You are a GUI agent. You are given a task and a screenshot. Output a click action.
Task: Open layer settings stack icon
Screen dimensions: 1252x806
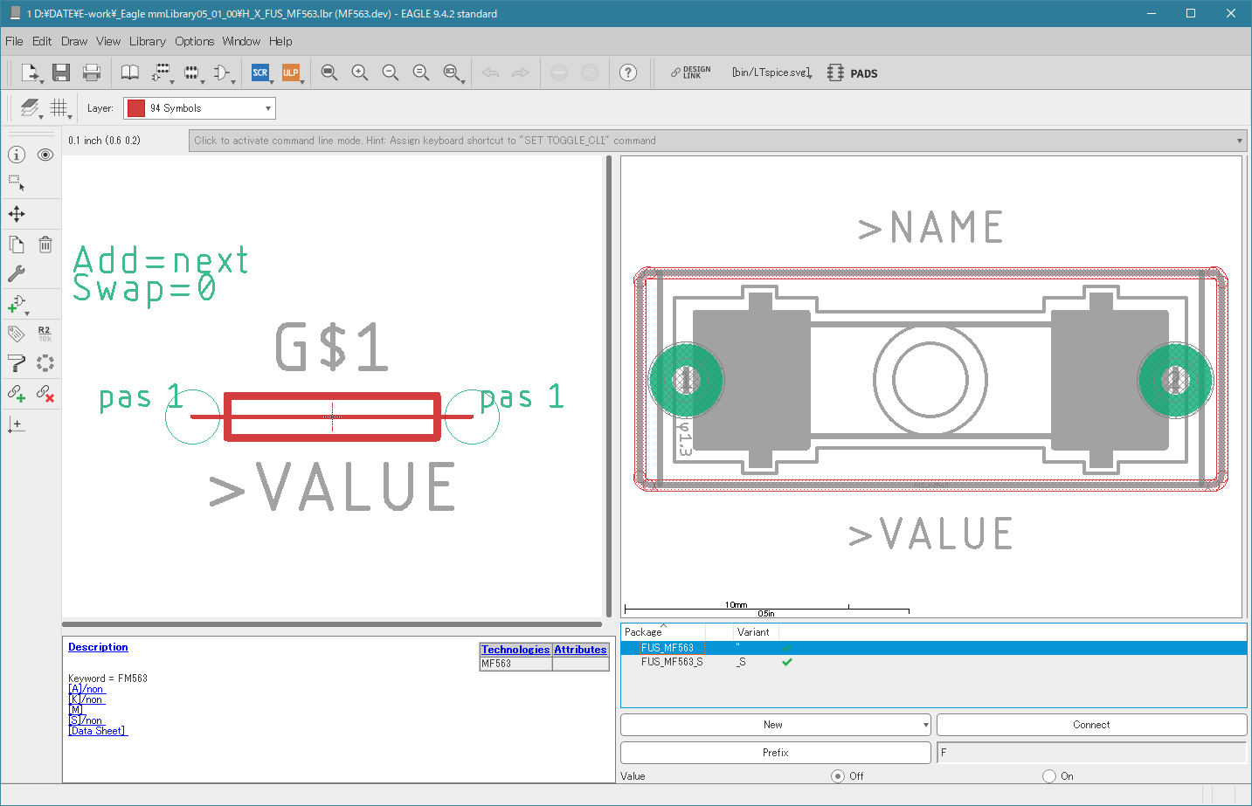click(x=31, y=107)
